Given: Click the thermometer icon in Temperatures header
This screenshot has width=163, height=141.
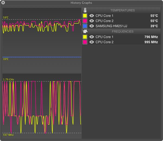Looking at the screenshot, I should [x=85, y=10].
